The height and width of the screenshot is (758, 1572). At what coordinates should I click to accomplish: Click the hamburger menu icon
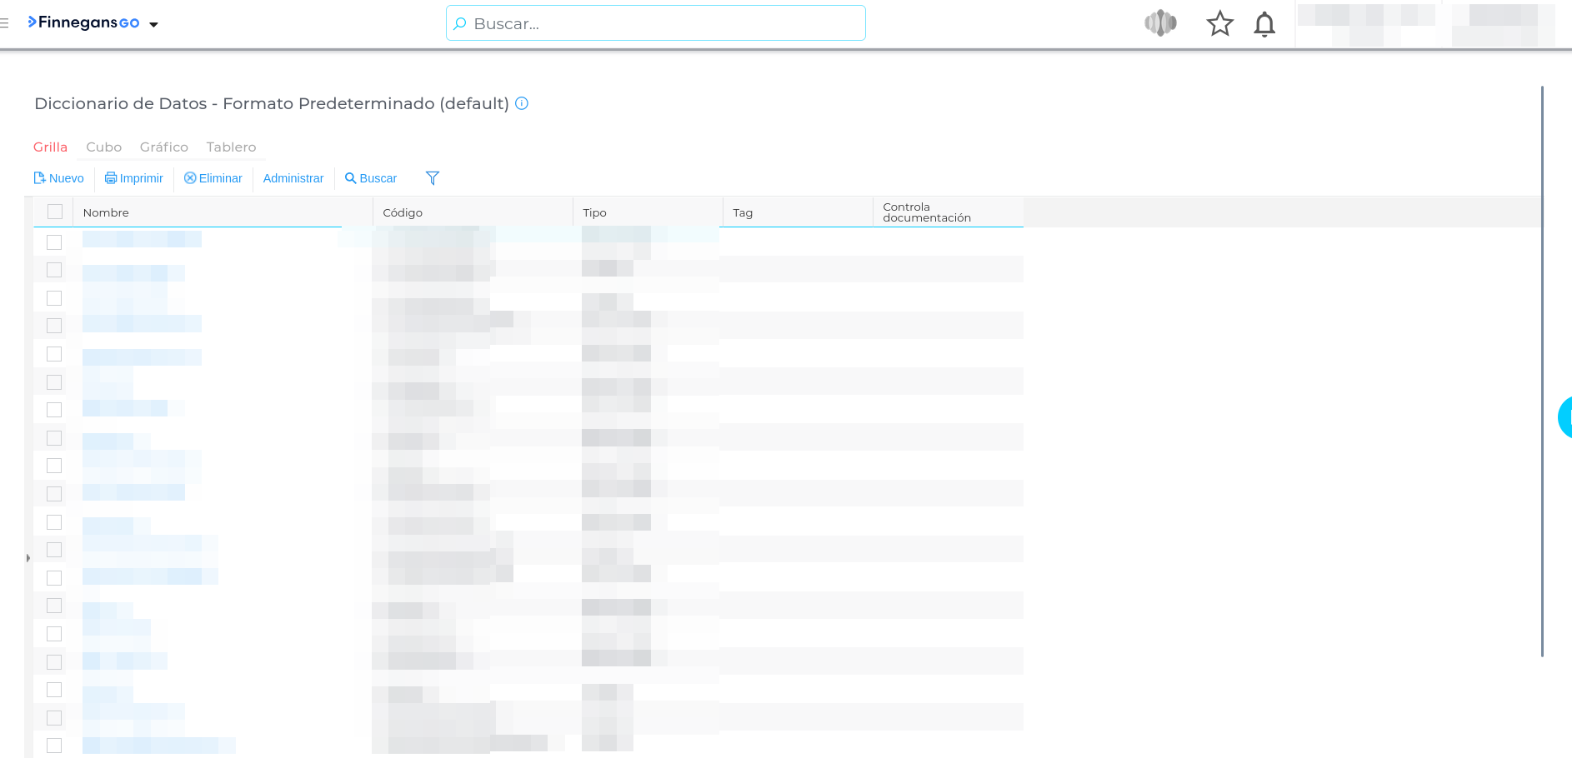[x=5, y=23]
